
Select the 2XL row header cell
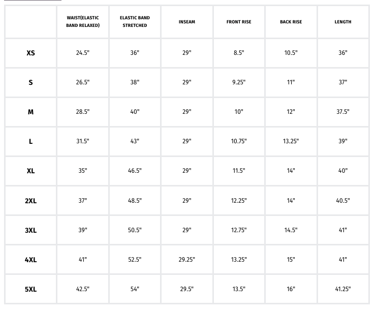(x=30, y=201)
